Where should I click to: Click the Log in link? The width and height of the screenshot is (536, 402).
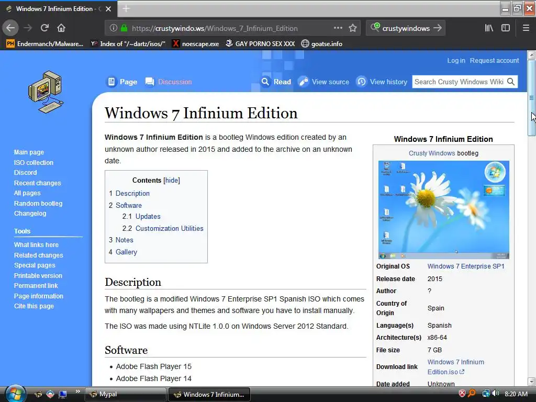coord(456,61)
